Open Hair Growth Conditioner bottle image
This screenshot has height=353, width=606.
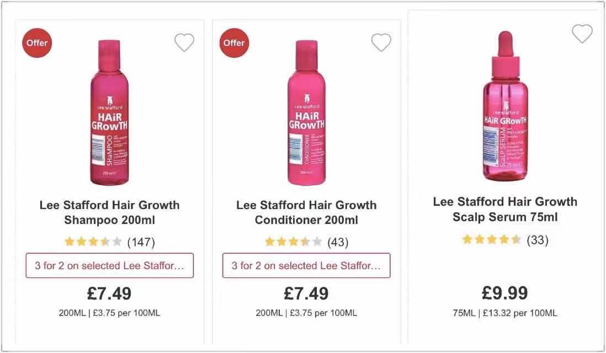[306, 113]
